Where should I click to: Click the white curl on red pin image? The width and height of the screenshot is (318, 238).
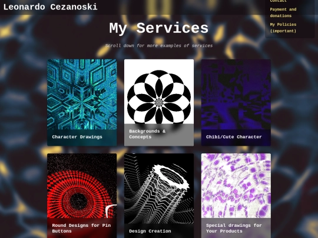(x=111, y=210)
